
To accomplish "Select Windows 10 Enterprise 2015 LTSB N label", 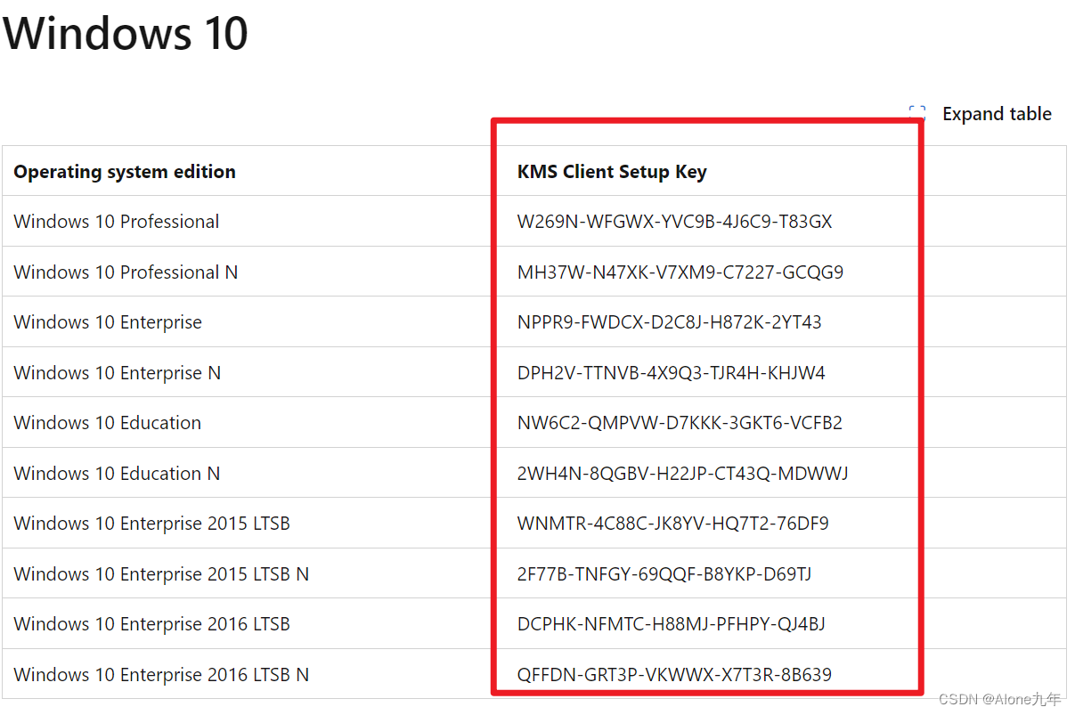I will tap(161, 574).
